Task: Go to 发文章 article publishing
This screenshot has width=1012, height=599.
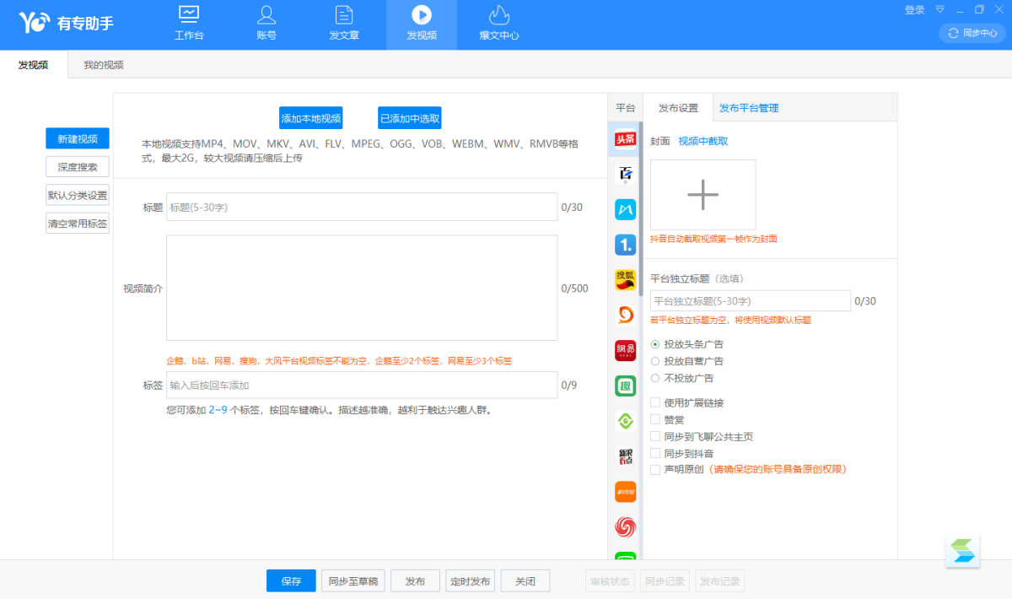Action: (344, 24)
